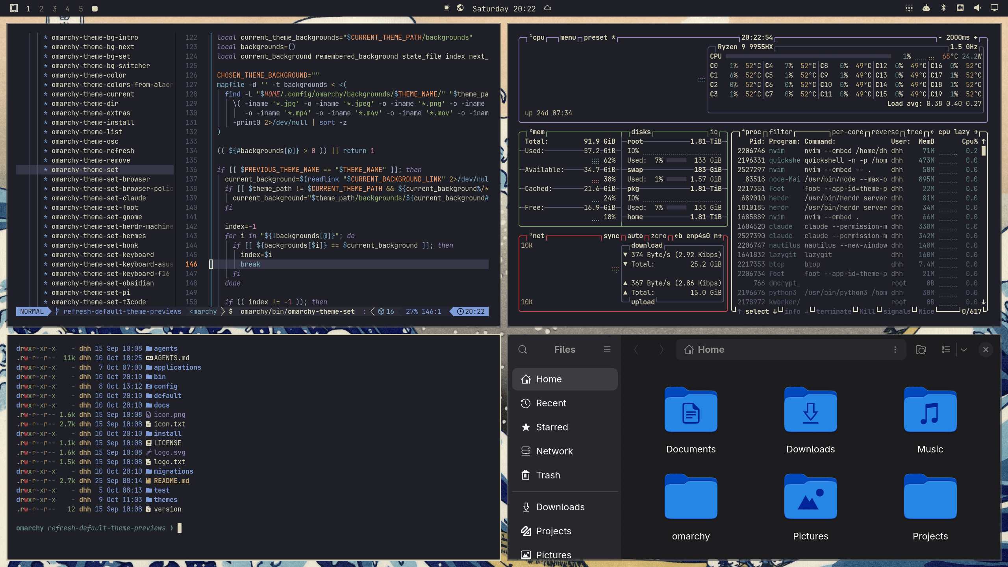The image size is (1008, 567).
Task: Toggle per-core mode in btop
Action: (x=847, y=132)
